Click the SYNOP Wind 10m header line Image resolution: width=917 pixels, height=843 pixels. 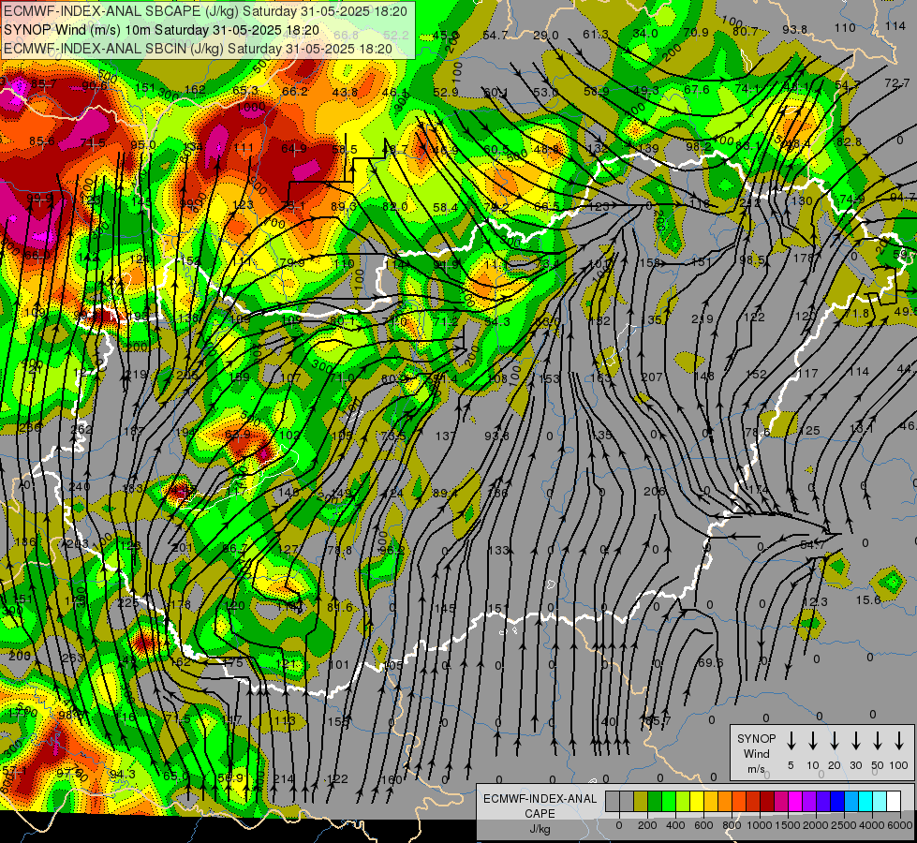(x=161, y=30)
